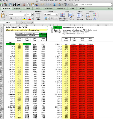Click the fx insert function icon
113x119 pixels.
(32, 23)
